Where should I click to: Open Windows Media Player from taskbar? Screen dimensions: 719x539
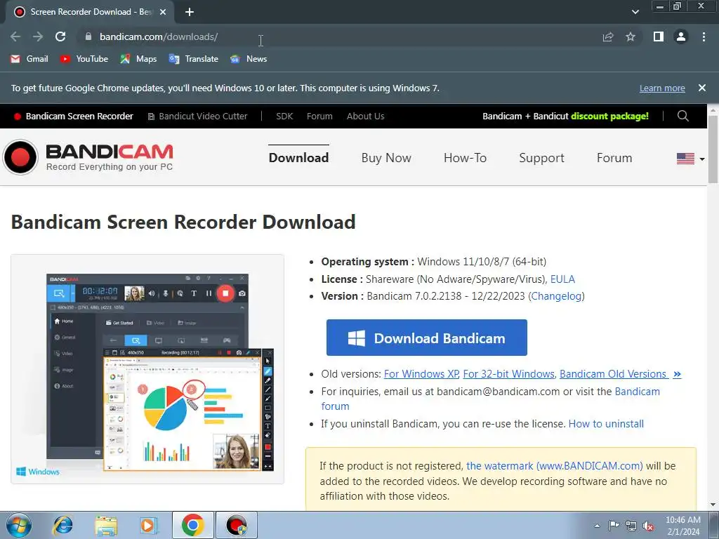[x=148, y=525]
